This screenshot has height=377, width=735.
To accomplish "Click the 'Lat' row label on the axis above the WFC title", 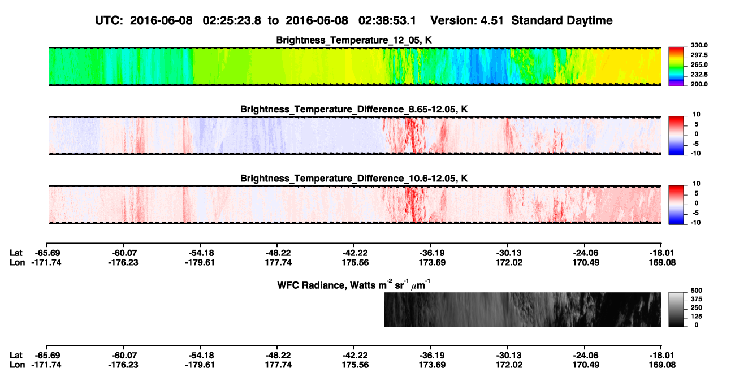I will pos(16,253).
